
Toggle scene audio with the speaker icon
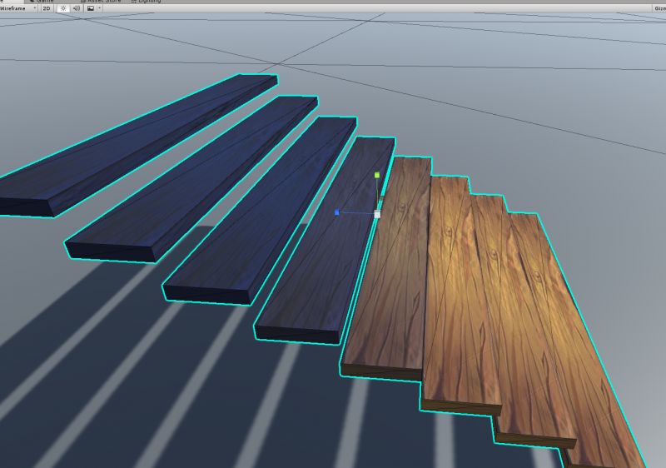click(77, 8)
